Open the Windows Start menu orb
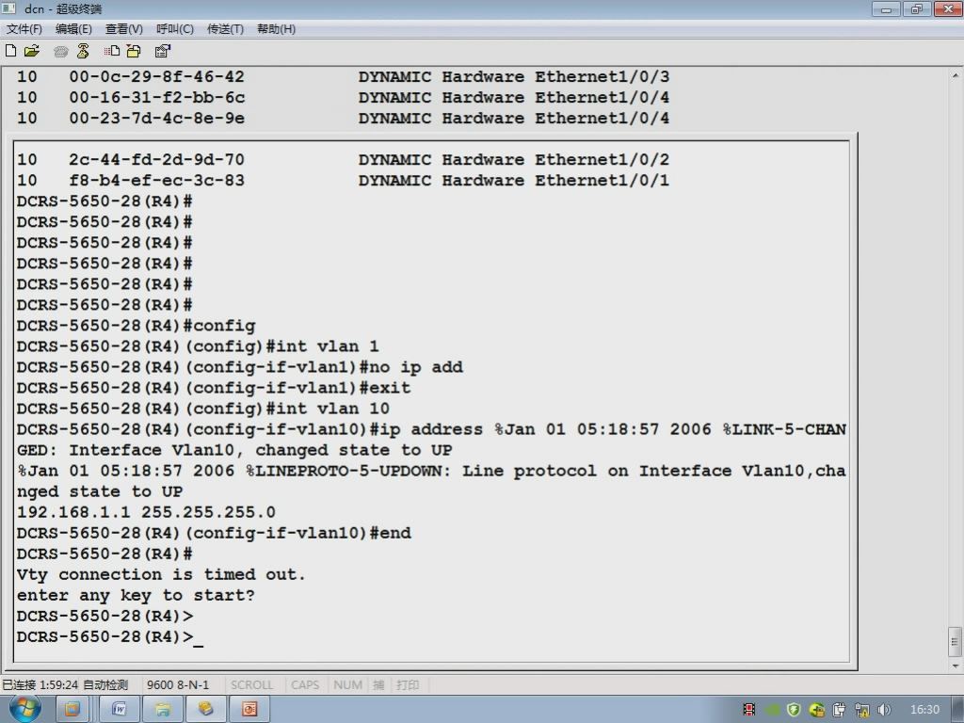 [25, 709]
